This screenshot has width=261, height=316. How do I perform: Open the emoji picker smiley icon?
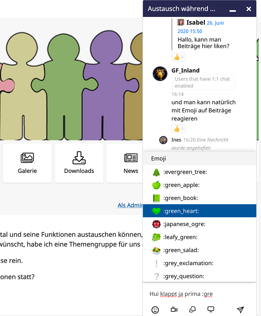click(155, 309)
